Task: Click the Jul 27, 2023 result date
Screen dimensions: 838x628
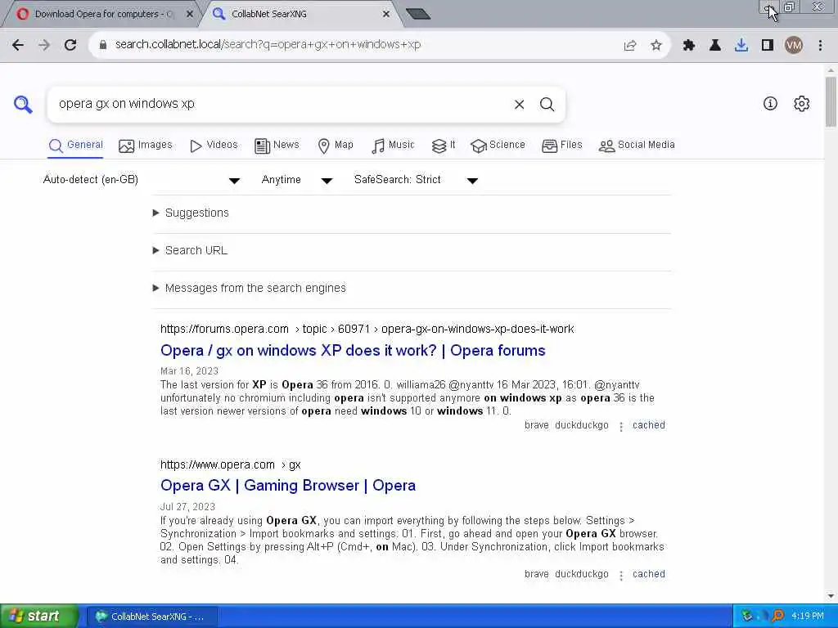Action: click(x=187, y=507)
